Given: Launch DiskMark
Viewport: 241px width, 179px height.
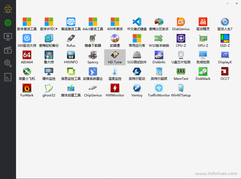Looking at the screenshot, I should point(203,74).
